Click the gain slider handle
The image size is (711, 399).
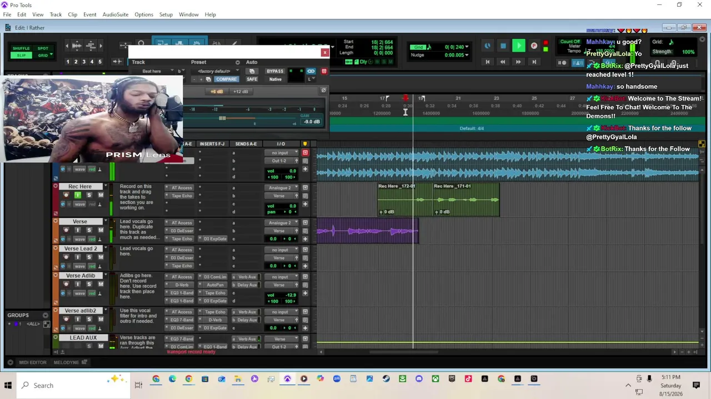coord(222,118)
